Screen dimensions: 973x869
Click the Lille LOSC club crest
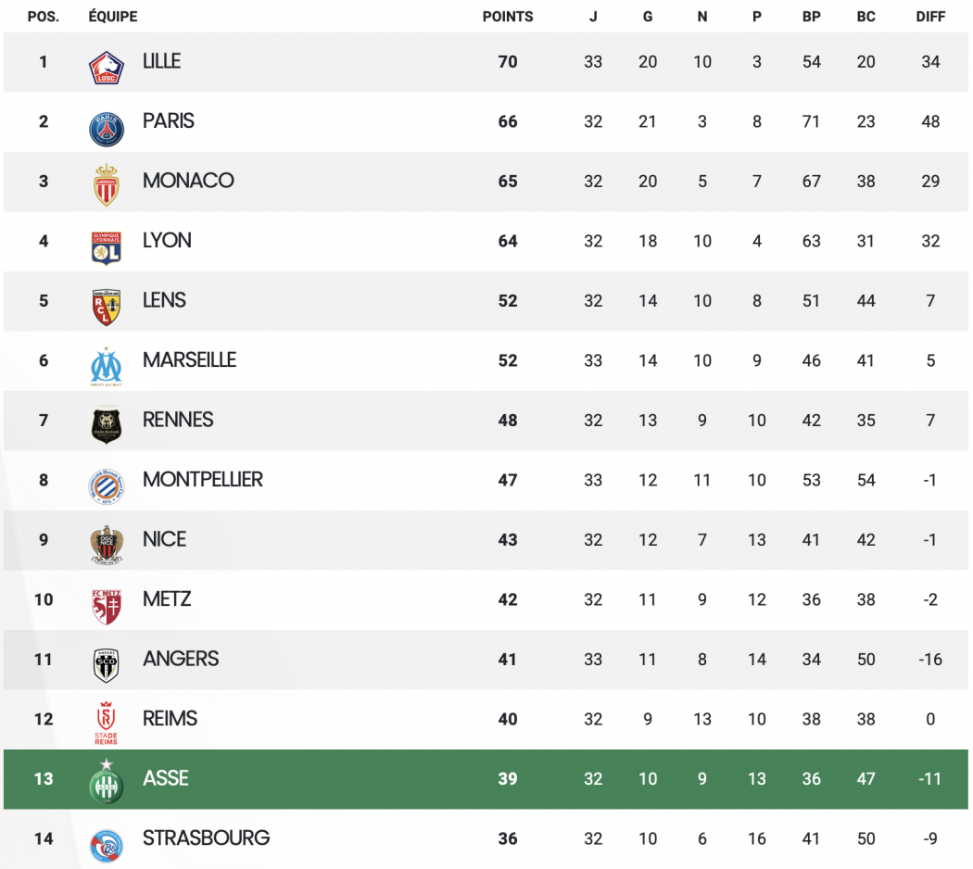107,67
